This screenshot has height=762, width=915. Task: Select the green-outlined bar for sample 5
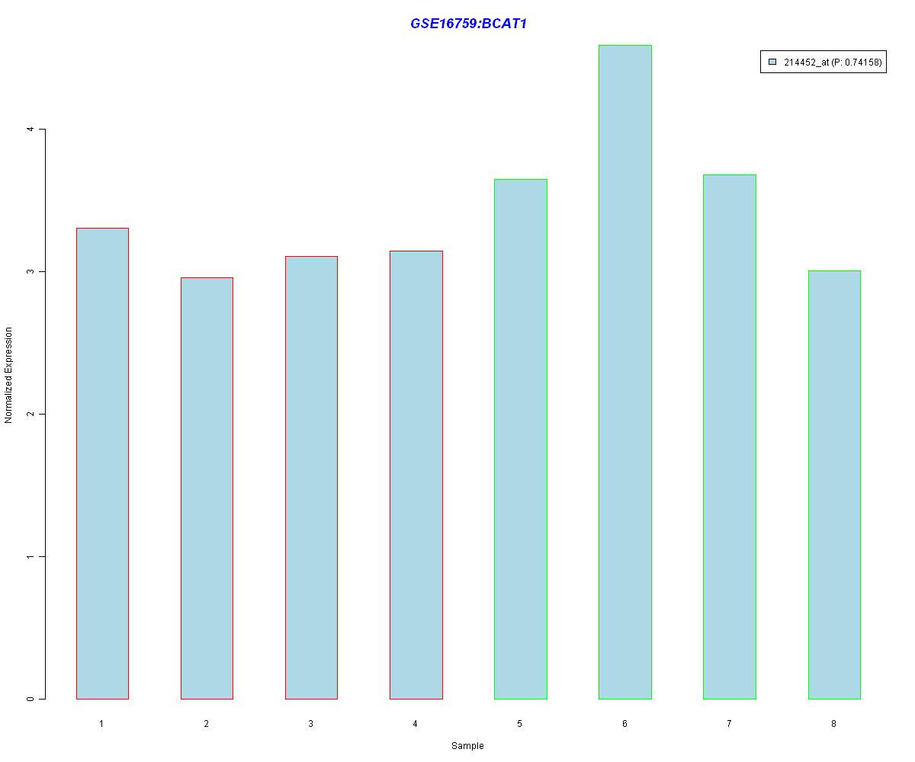coord(521,439)
